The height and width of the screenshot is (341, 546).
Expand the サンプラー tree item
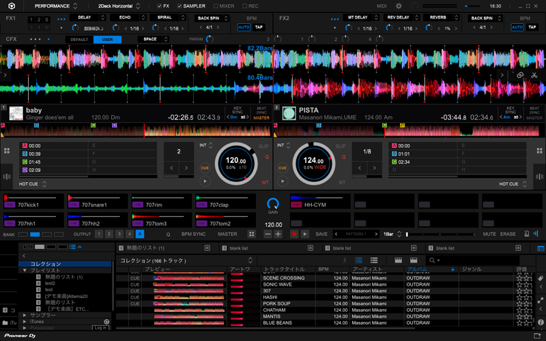click(x=25, y=315)
